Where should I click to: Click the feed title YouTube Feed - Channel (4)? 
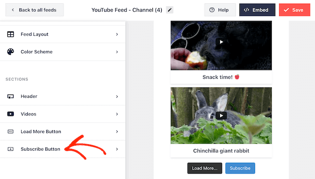coord(127,10)
